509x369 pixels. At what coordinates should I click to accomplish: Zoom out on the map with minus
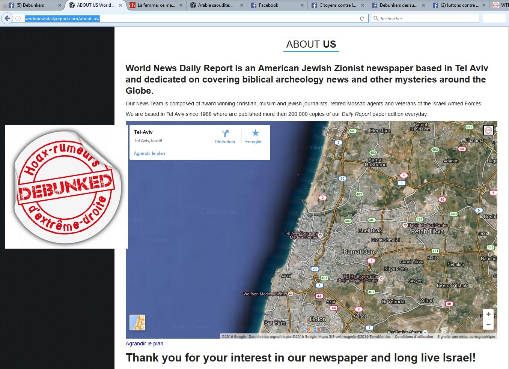[x=488, y=325]
